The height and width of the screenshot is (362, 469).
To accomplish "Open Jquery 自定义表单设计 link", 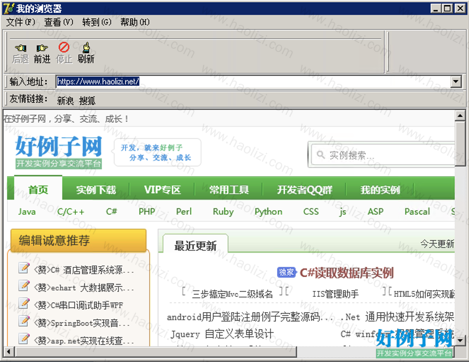I will pos(222,334).
